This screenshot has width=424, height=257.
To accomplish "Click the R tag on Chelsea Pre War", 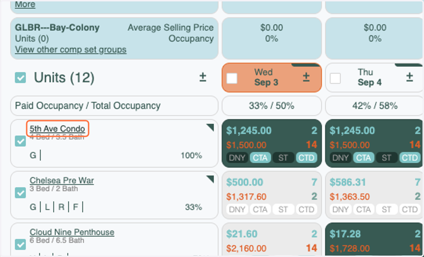I will pos(61,207).
